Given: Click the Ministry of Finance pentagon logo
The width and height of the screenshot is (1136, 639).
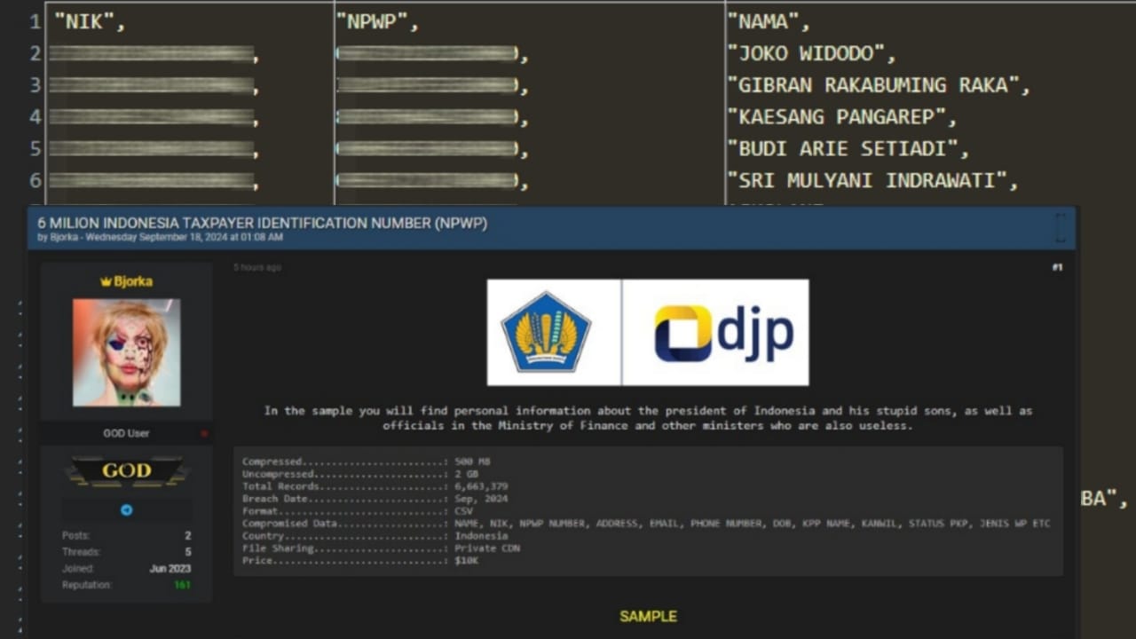Looking at the screenshot, I should point(546,332).
